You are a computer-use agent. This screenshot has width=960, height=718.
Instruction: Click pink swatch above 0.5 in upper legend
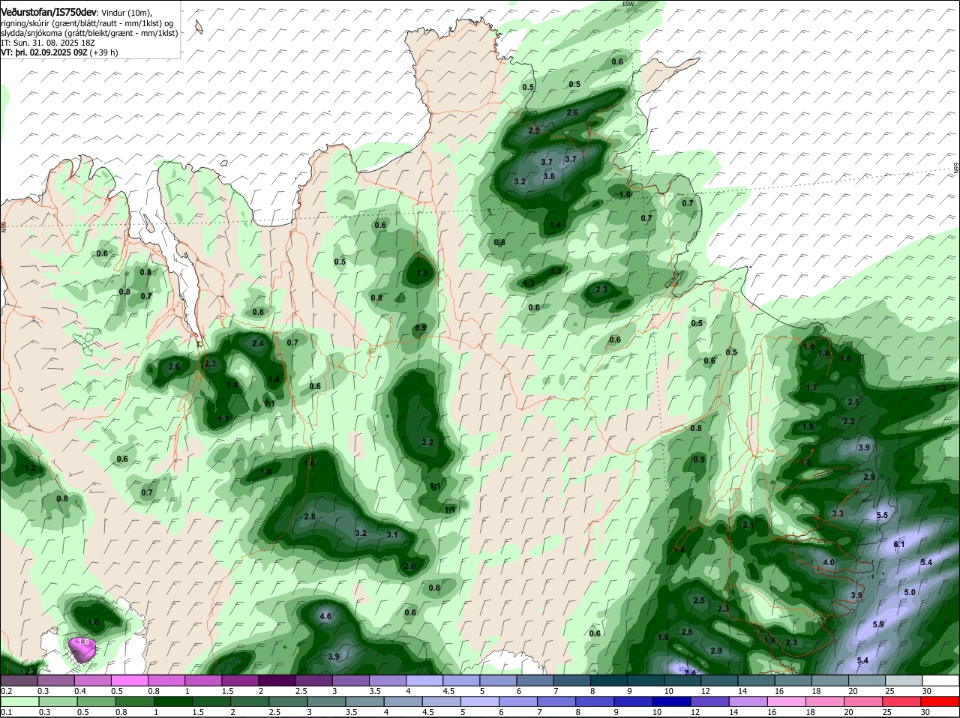click(130, 681)
